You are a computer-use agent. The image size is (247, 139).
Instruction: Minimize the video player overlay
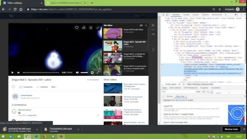[153, 30]
